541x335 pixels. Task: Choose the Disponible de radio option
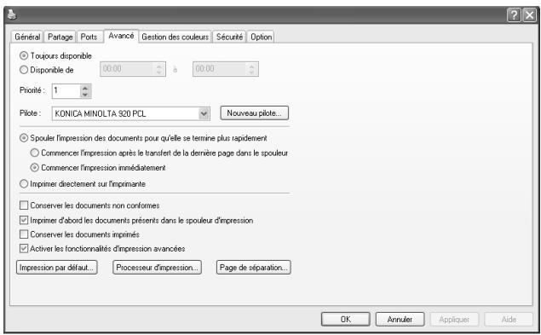pos(47,70)
